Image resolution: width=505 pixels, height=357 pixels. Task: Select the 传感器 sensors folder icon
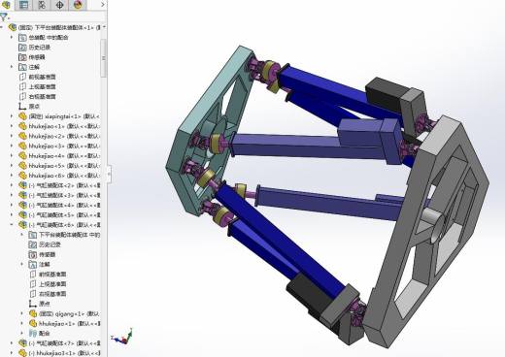[22, 57]
